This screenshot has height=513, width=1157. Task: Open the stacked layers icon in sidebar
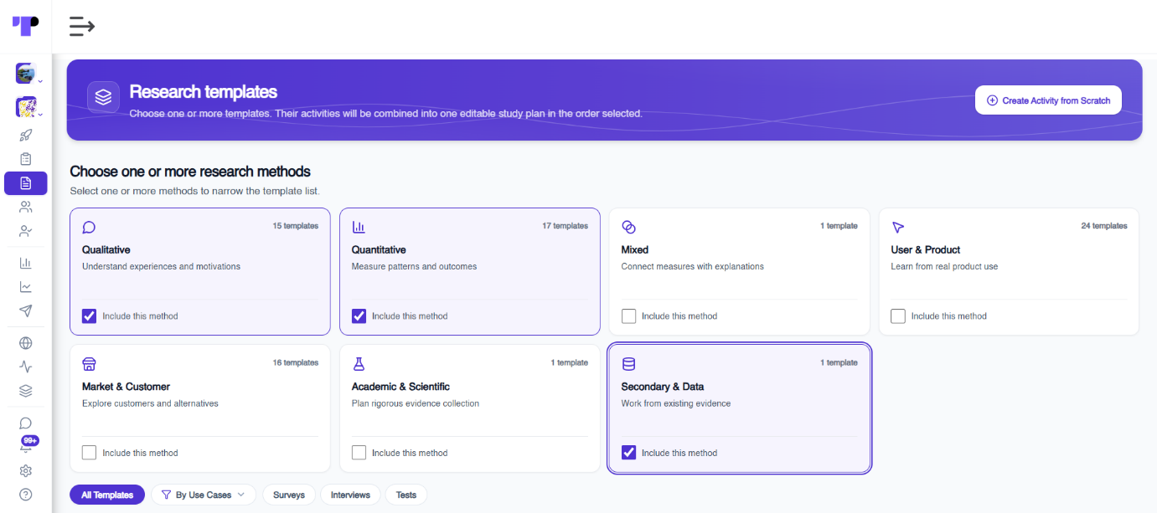(x=26, y=391)
